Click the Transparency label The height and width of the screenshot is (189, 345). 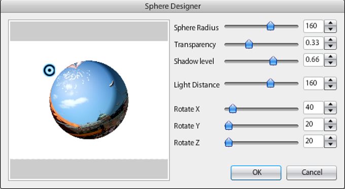click(195, 45)
